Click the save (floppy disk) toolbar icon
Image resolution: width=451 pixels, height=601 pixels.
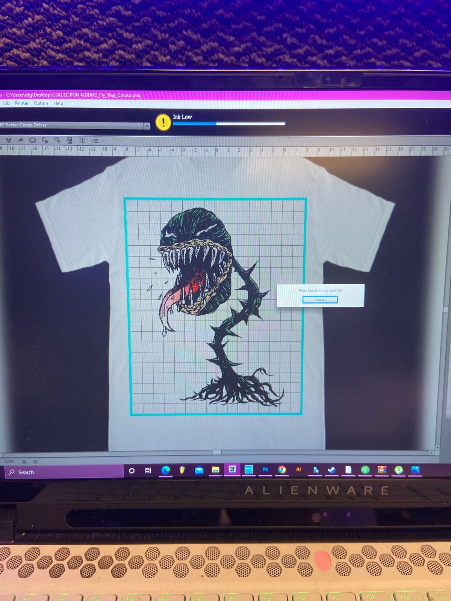coord(9,140)
